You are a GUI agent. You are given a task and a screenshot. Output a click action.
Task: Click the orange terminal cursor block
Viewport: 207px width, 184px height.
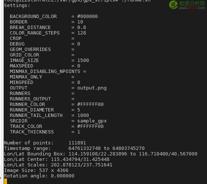tap(5, 181)
